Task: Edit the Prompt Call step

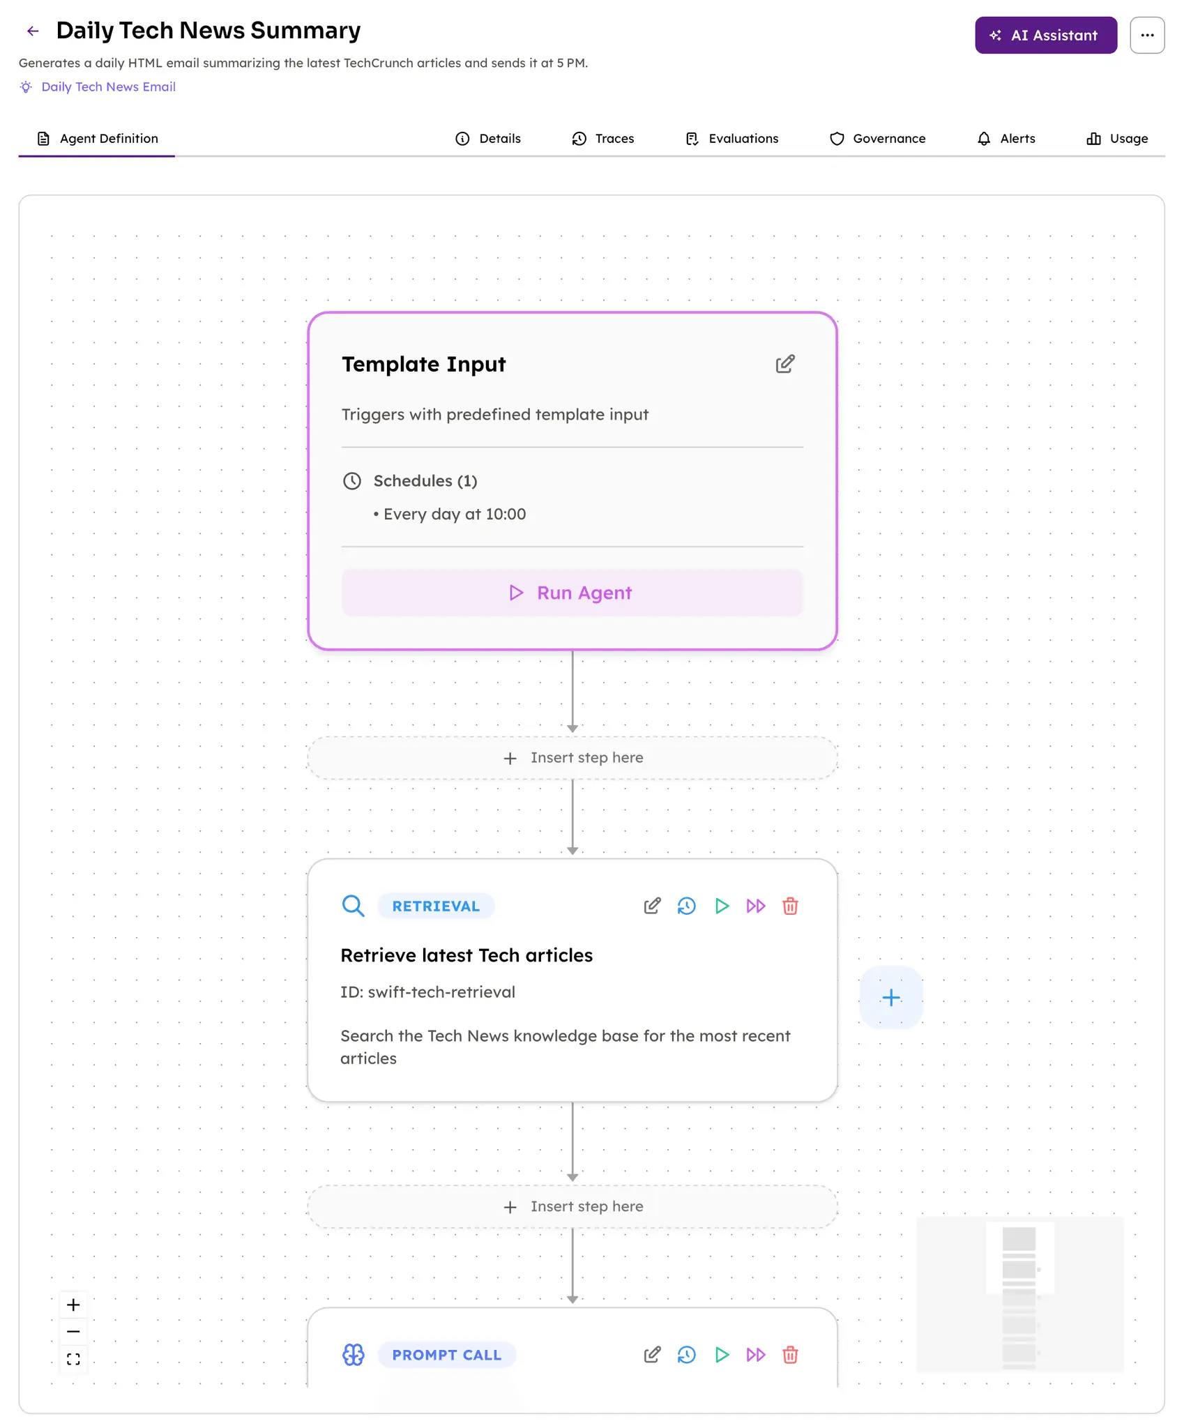Action: [652, 1355]
